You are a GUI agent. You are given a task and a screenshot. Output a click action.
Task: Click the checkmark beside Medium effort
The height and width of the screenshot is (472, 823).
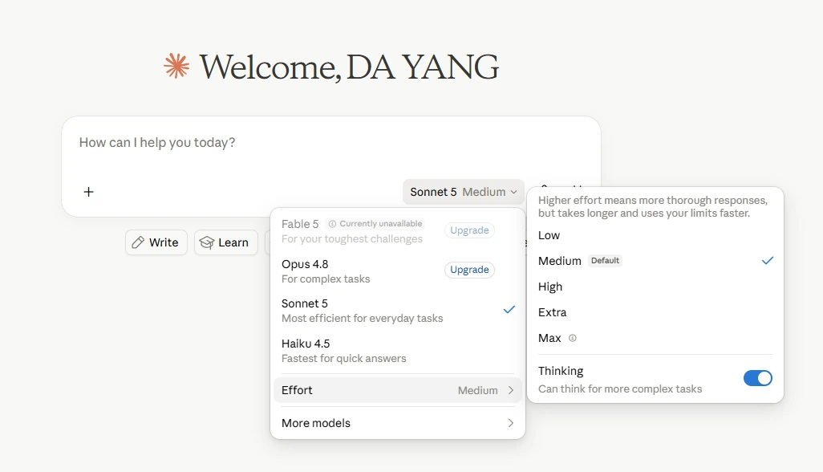click(x=768, y=260)
